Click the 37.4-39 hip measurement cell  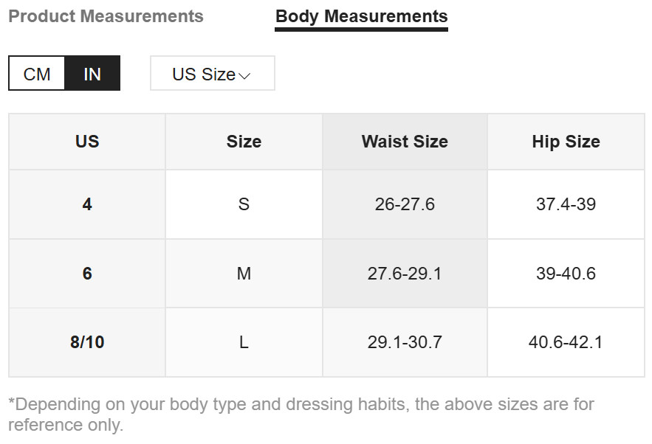coord(566,204)
